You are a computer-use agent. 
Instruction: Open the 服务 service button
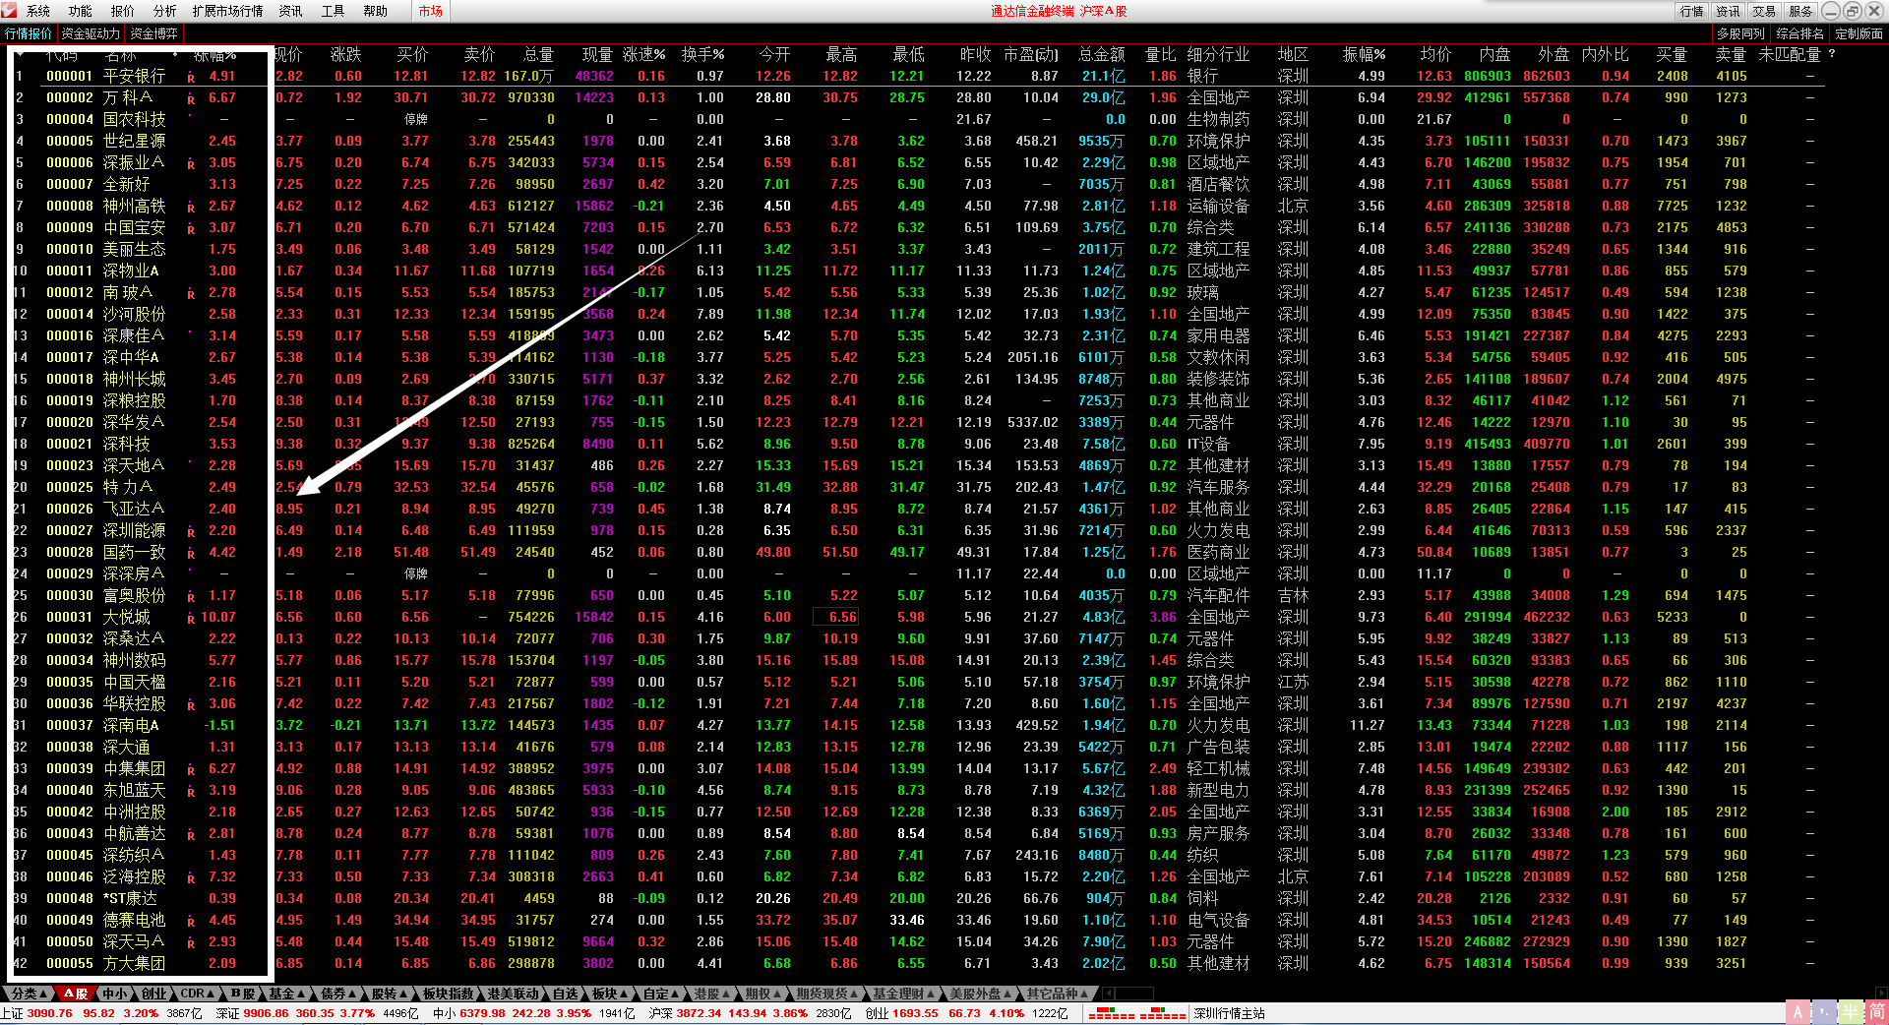pos(1801,11)
